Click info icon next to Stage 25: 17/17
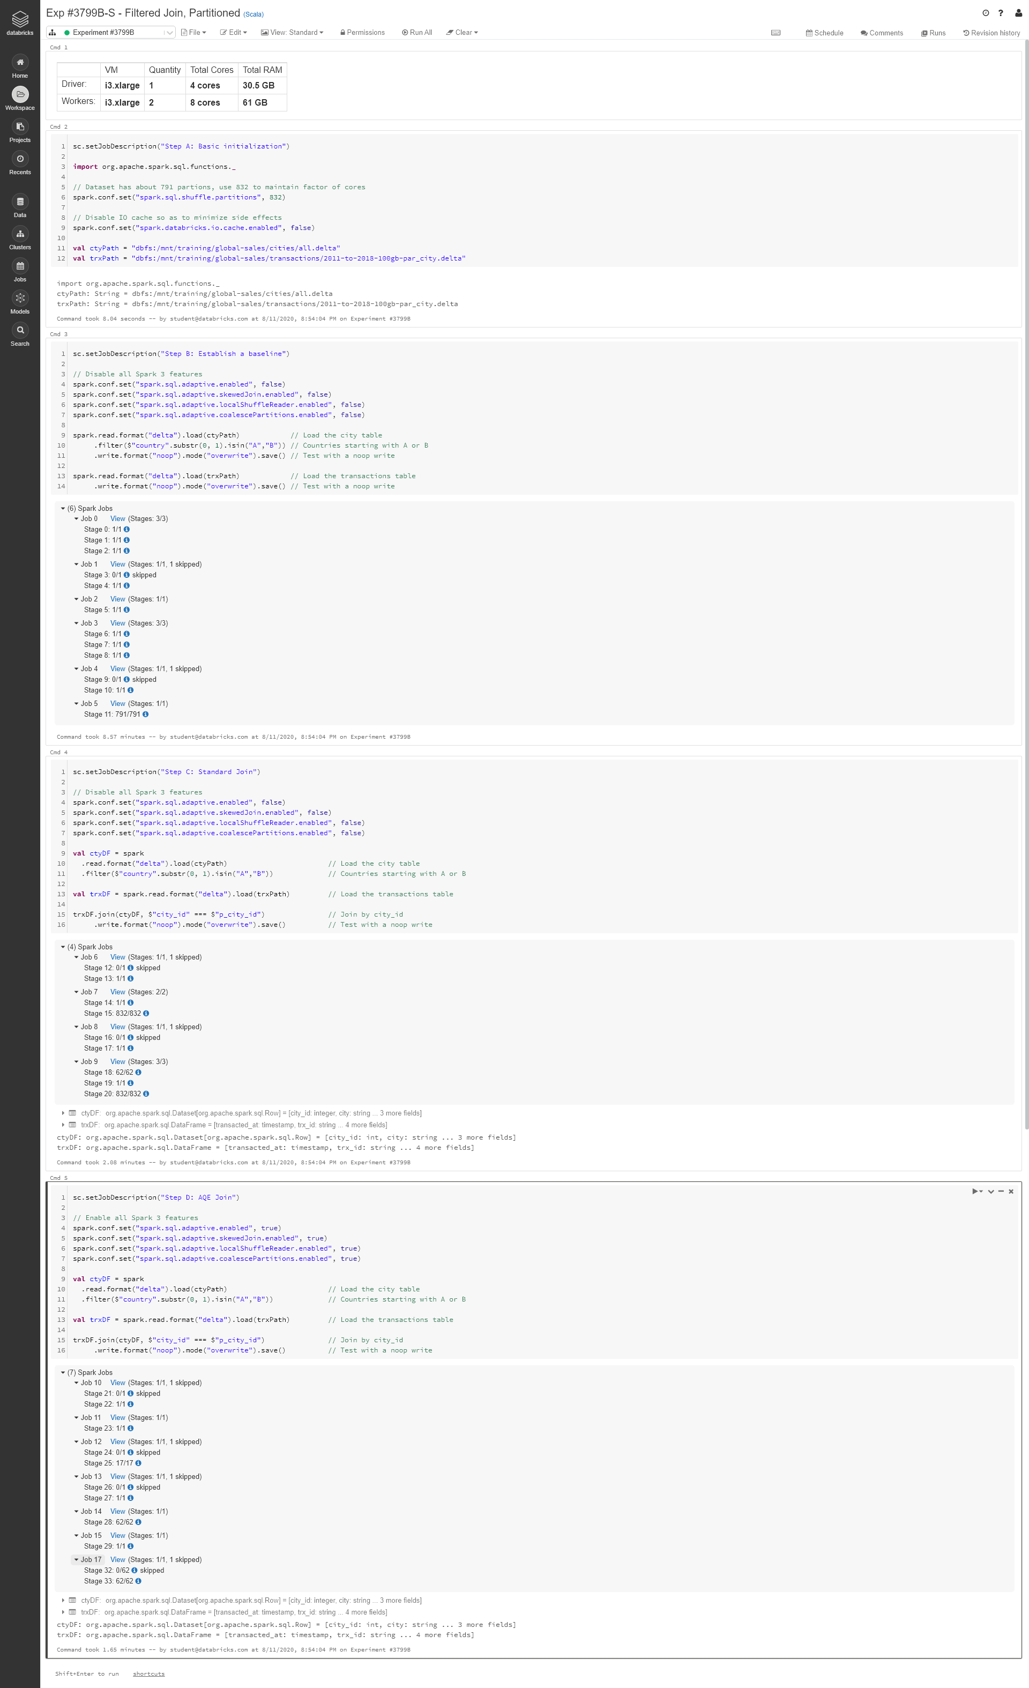 138,1463
